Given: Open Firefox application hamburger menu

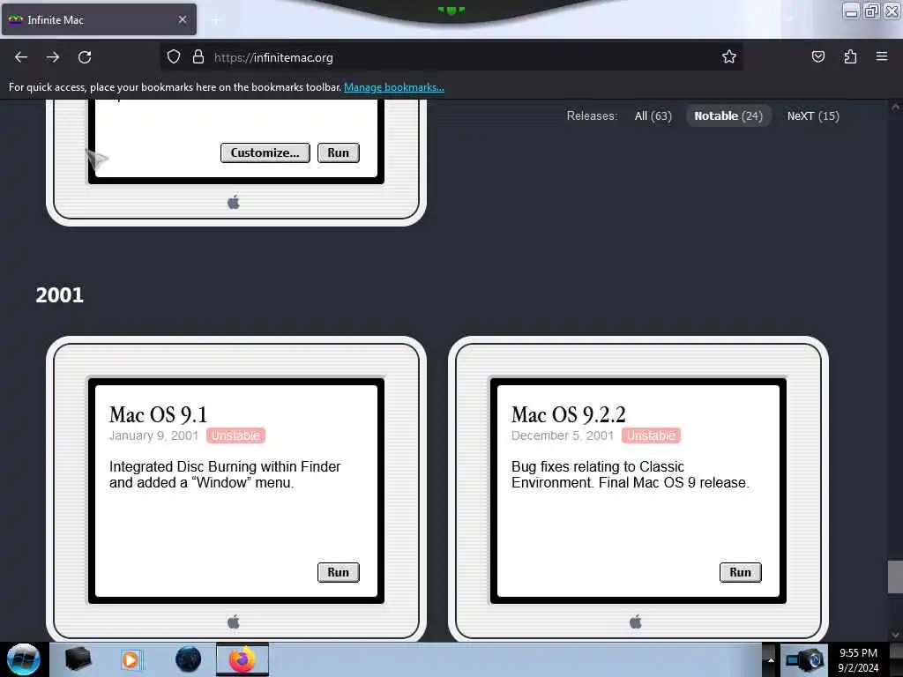Looking at the screenshot, I should point(882,56).
